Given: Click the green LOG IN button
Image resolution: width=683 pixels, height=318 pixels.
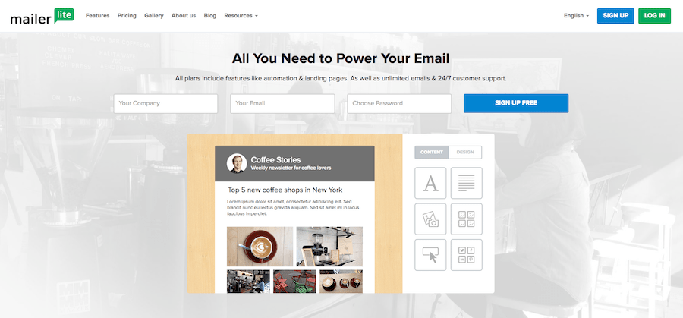Looking at the screenshot, I should tap(654, 15).
